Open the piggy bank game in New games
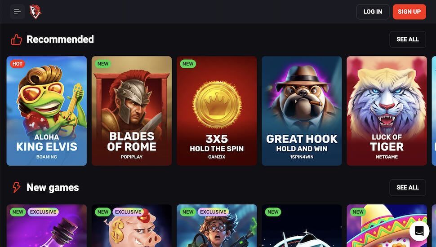The width and height of the screenshot is (436, 247). pyautogui.click(x=132, y=225)
